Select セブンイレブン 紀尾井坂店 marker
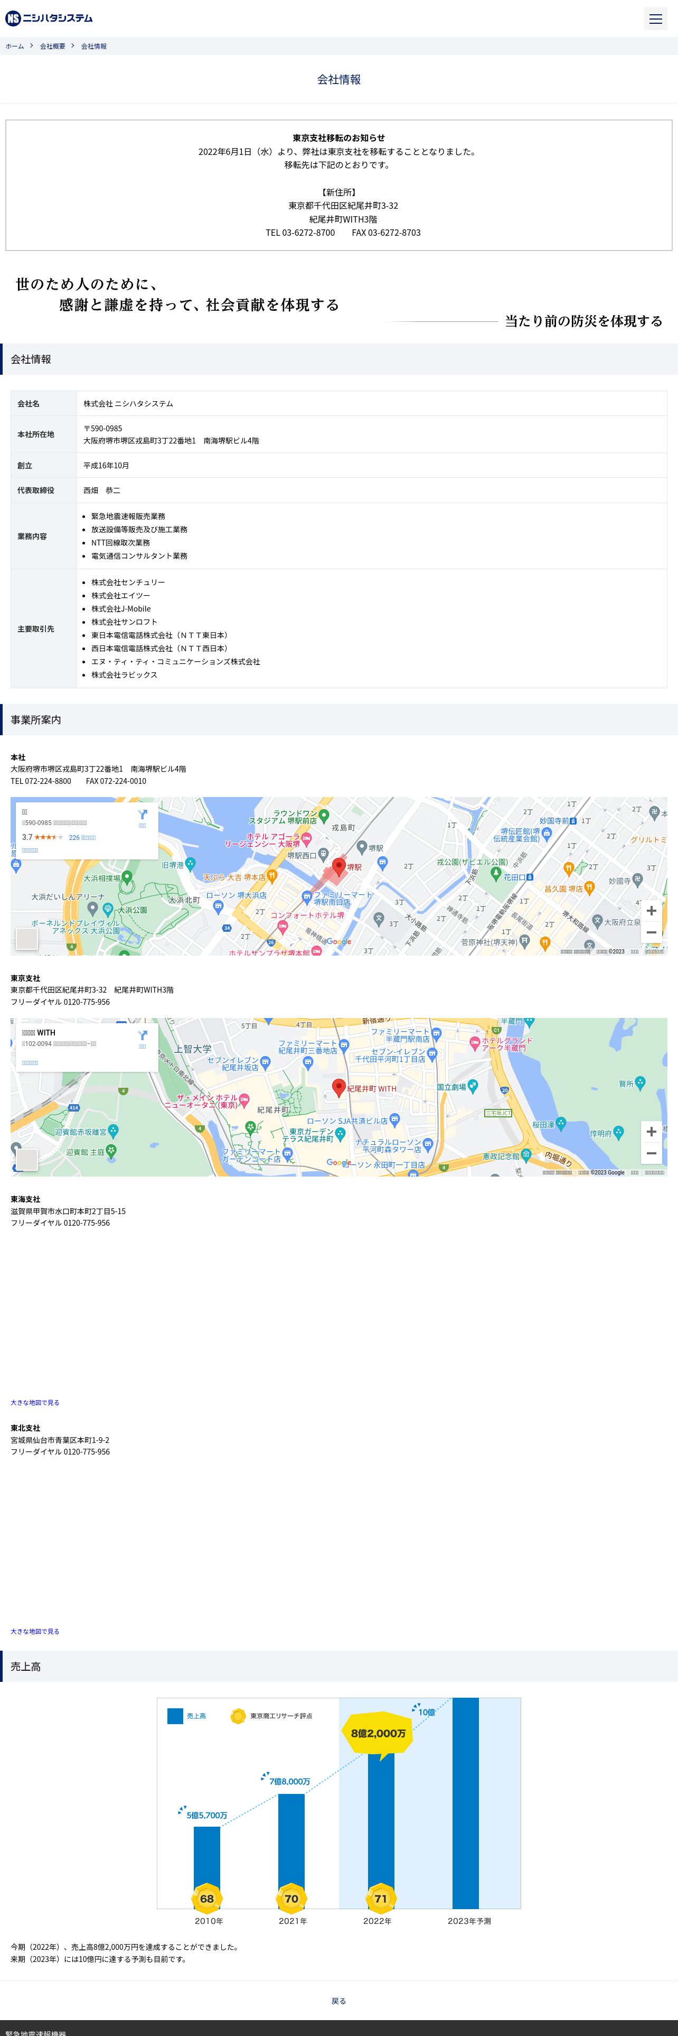 (x=265, y=1063)
